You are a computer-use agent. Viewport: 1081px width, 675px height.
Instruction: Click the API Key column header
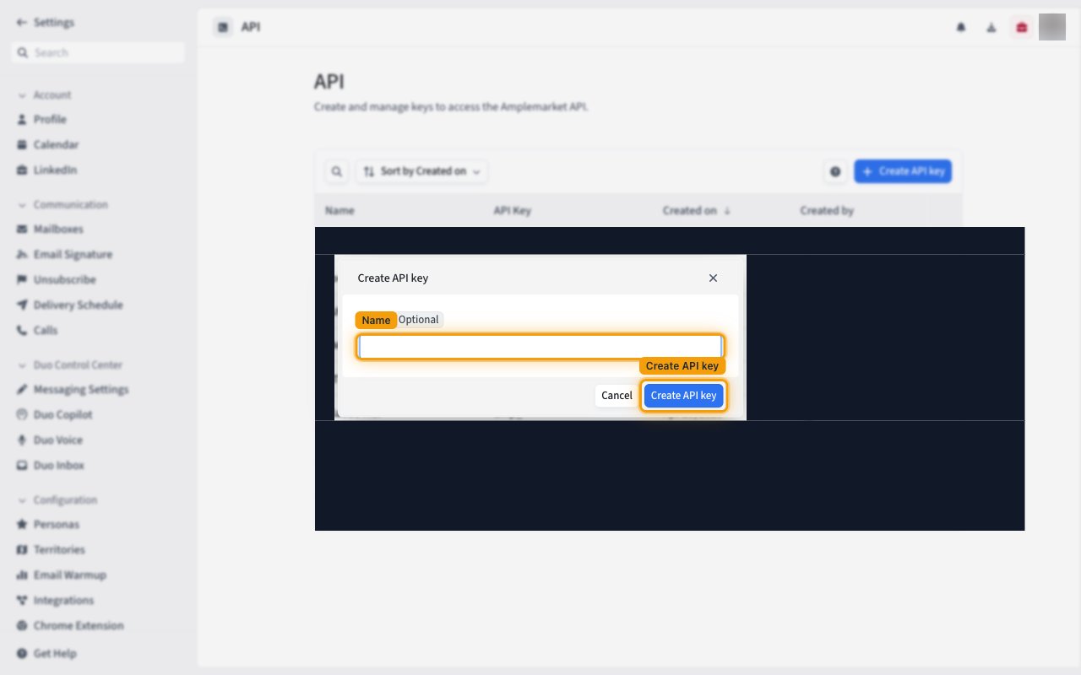click(512, 211)
